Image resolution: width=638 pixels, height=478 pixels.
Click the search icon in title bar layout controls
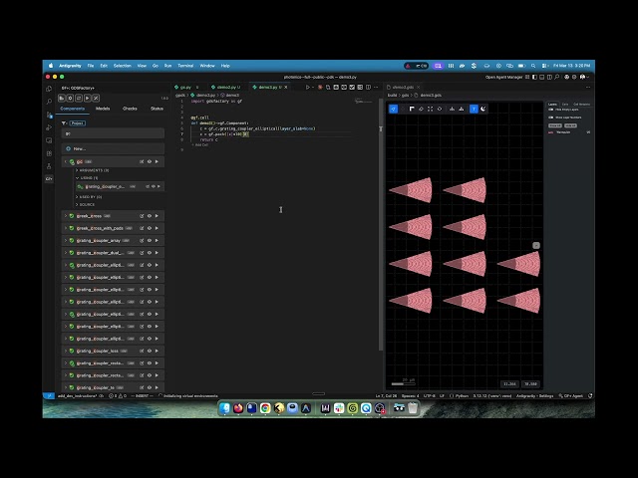[557, 77]
